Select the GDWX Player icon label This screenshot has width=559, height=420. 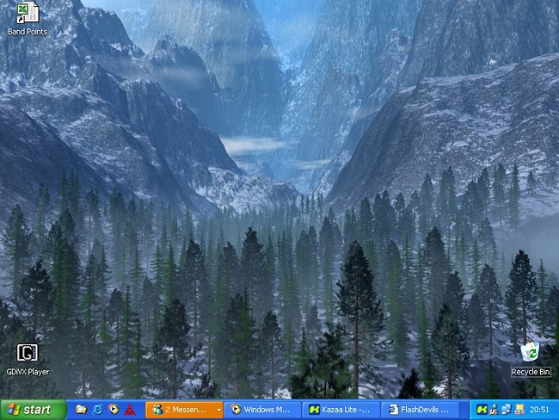[28, 372]
